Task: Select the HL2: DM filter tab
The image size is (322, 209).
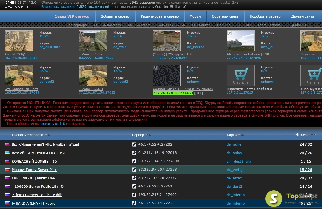Action: (x=244, y=25)
